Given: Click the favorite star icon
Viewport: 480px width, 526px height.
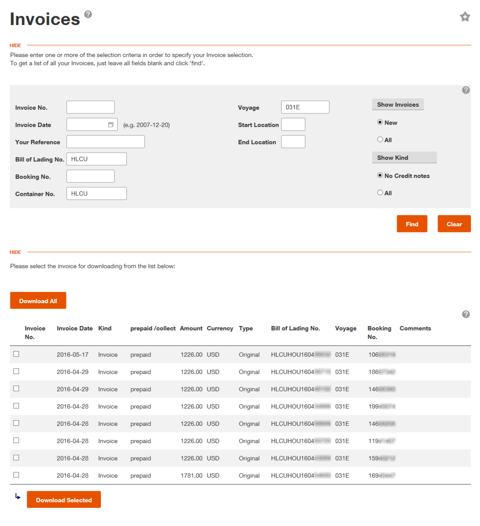Looking at the screenshot, I should (465, 17).
